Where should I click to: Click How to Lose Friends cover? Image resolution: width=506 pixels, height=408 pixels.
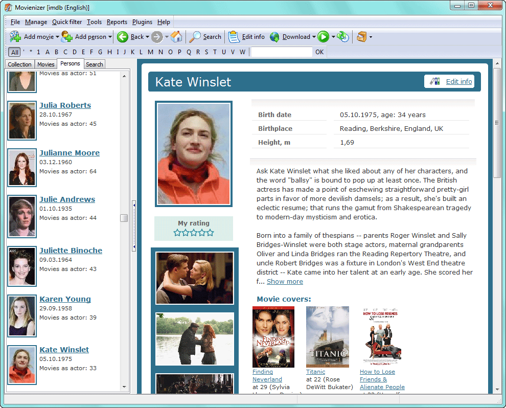pyautogui.click(x=381, y=336)
